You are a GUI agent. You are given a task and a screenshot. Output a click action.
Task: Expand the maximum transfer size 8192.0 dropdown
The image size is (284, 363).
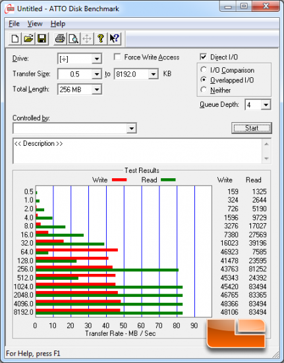click(154, 74)
